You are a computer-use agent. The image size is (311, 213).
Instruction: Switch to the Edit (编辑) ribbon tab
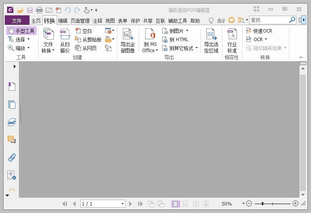(x=63, y=20)
